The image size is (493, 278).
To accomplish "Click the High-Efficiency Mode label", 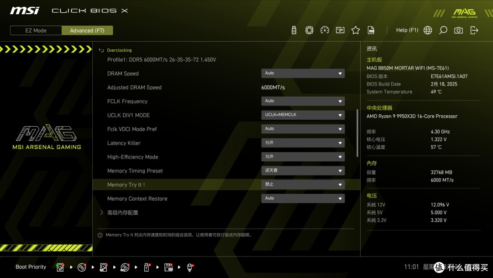I will point(133,157).
